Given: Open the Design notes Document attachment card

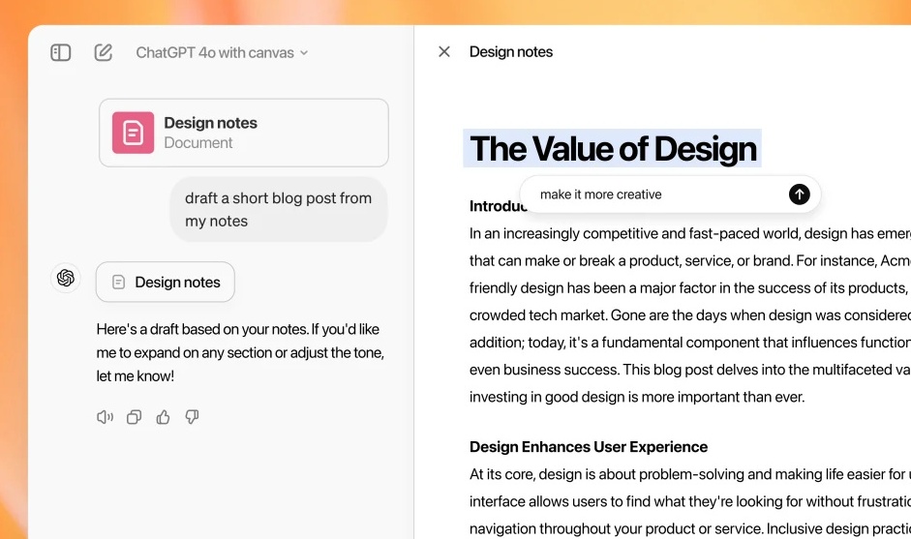Looking at the screenshot, I should [x=244, y=133].
